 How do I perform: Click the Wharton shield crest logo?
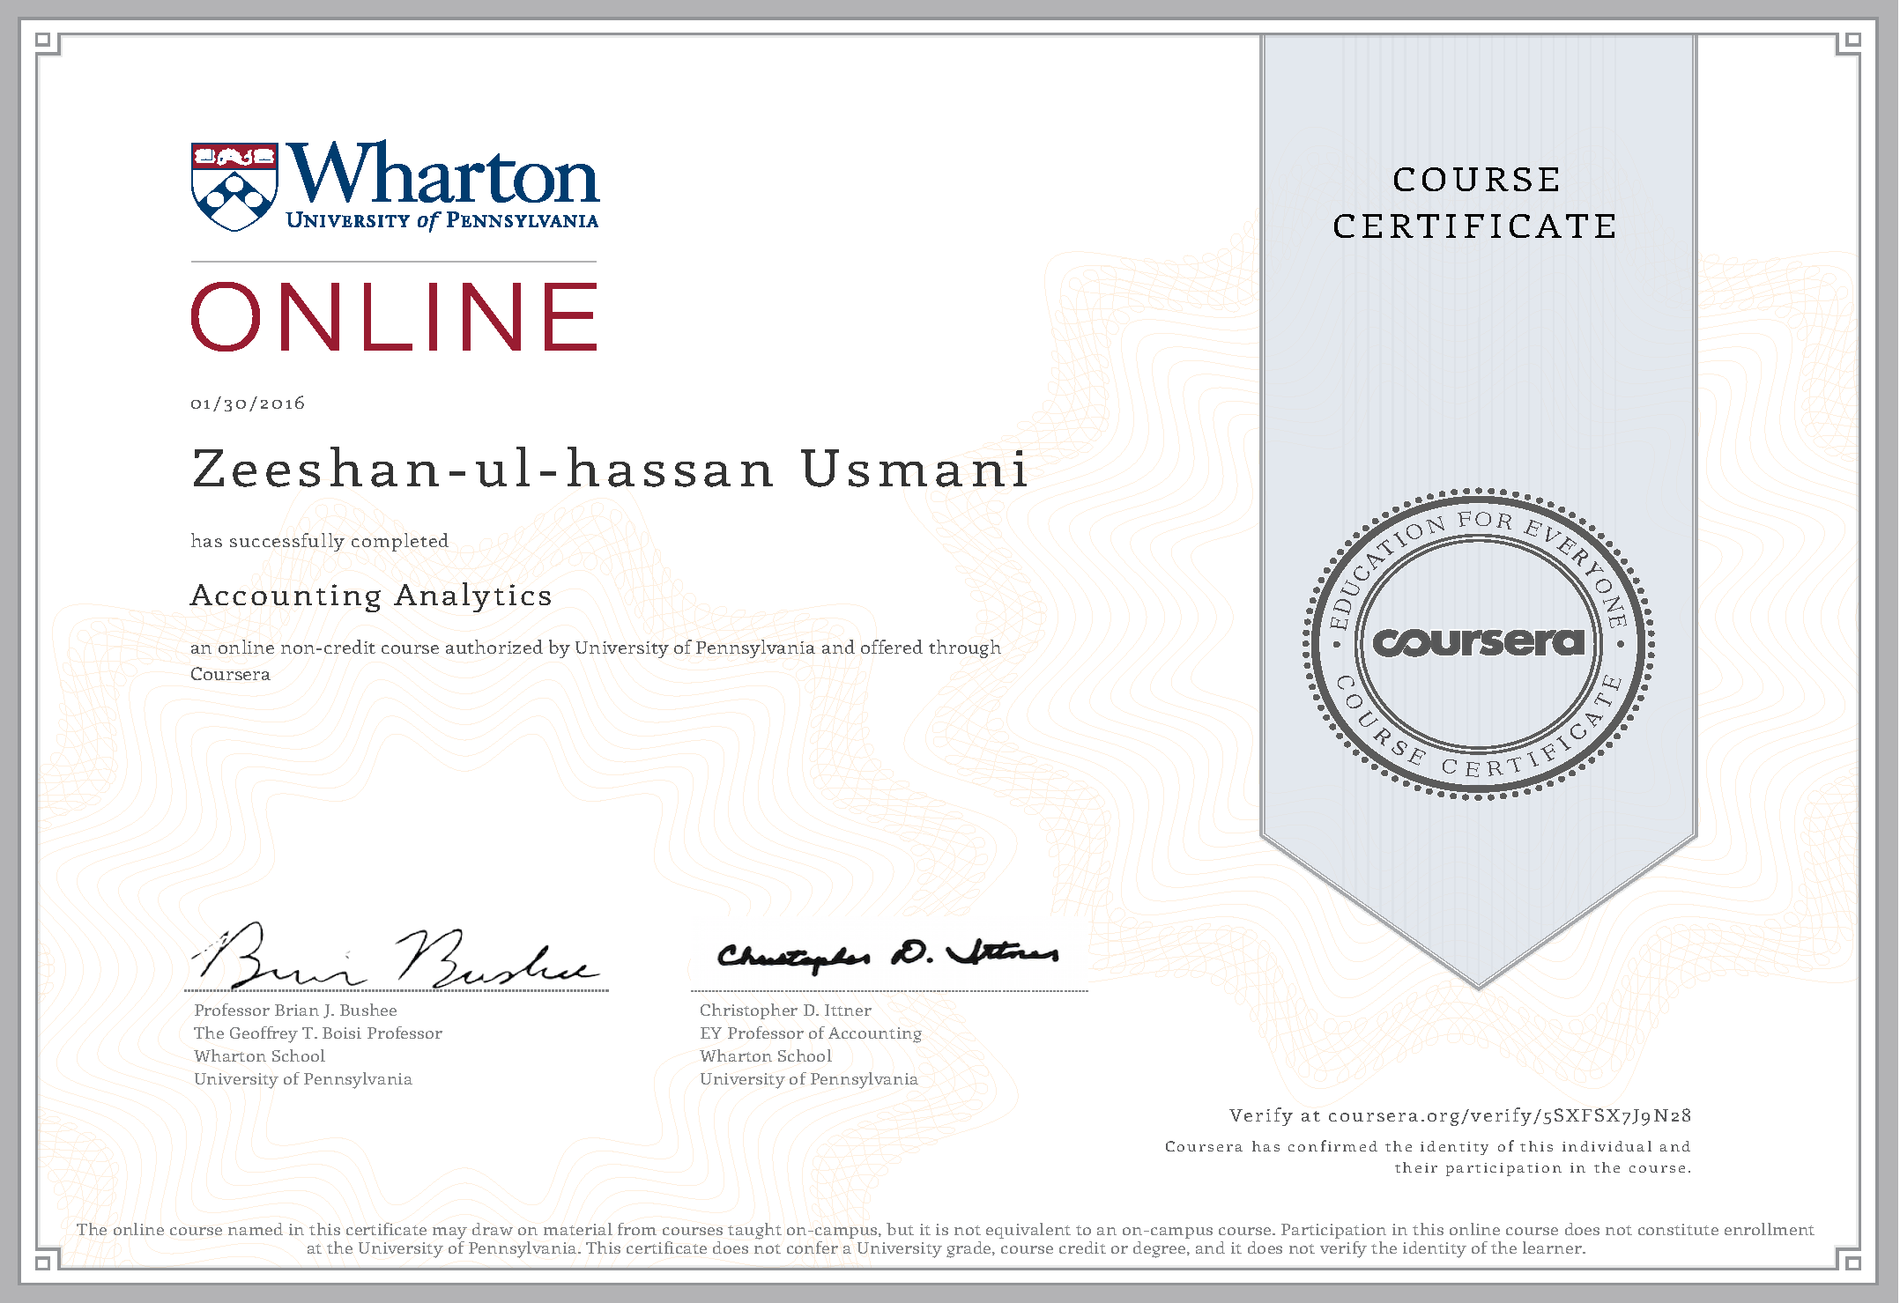[x=234, y=187]
